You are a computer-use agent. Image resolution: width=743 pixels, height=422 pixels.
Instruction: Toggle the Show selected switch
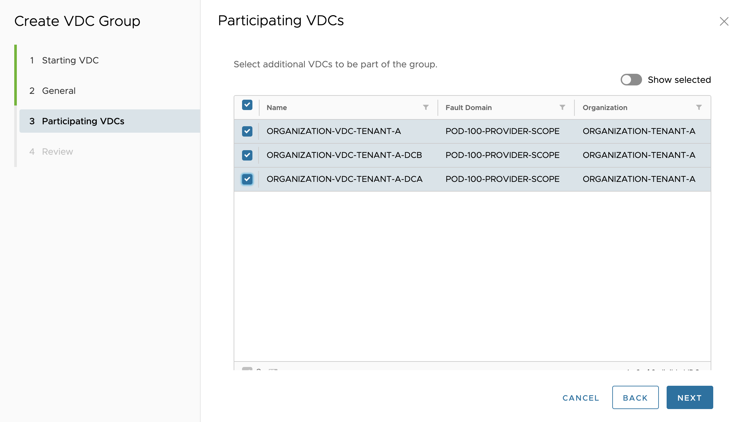click(631, 80)
